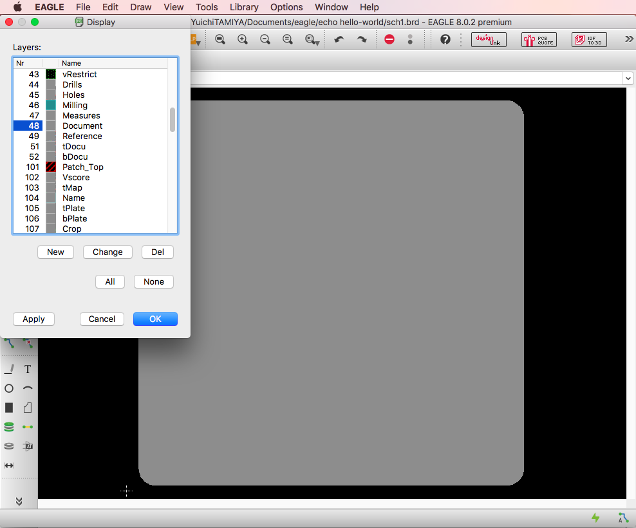Select the Signal airwire tool
The width and height of the screenshot is (636, 528).
tap(28, 427)
